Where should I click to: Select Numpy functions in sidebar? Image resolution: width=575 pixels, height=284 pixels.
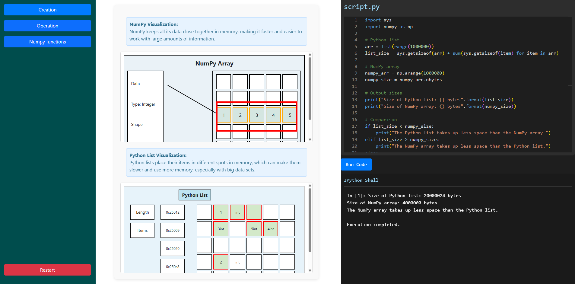[x=47, y=42]
